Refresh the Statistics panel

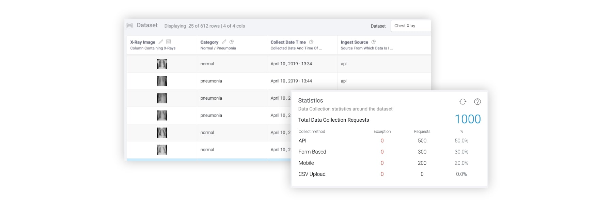pyautogui.click(x=462, y=102)
